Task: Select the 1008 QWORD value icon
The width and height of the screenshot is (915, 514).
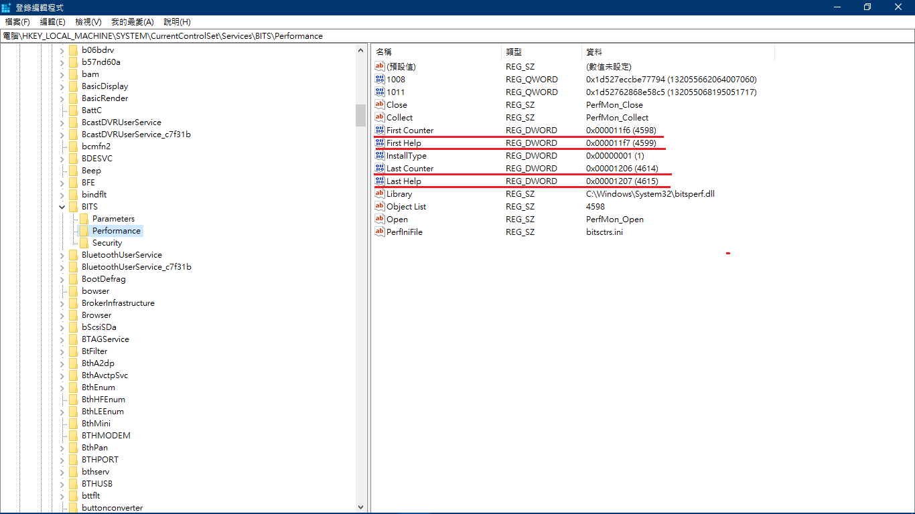Action: pyautogui.click(x=380, y=79)
